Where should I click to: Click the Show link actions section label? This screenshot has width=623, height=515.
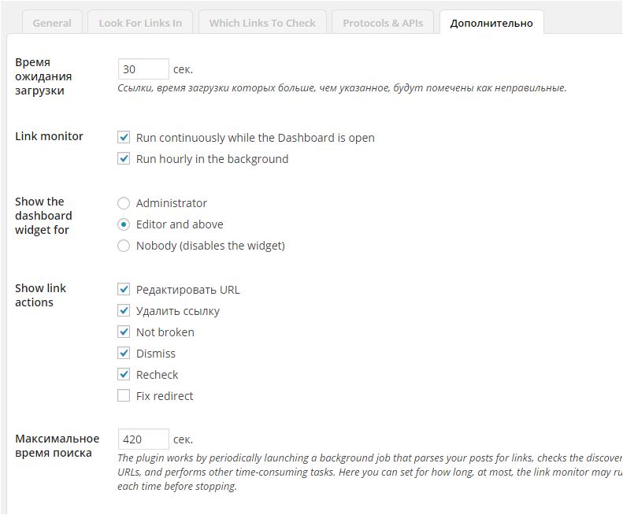(41, 295)
